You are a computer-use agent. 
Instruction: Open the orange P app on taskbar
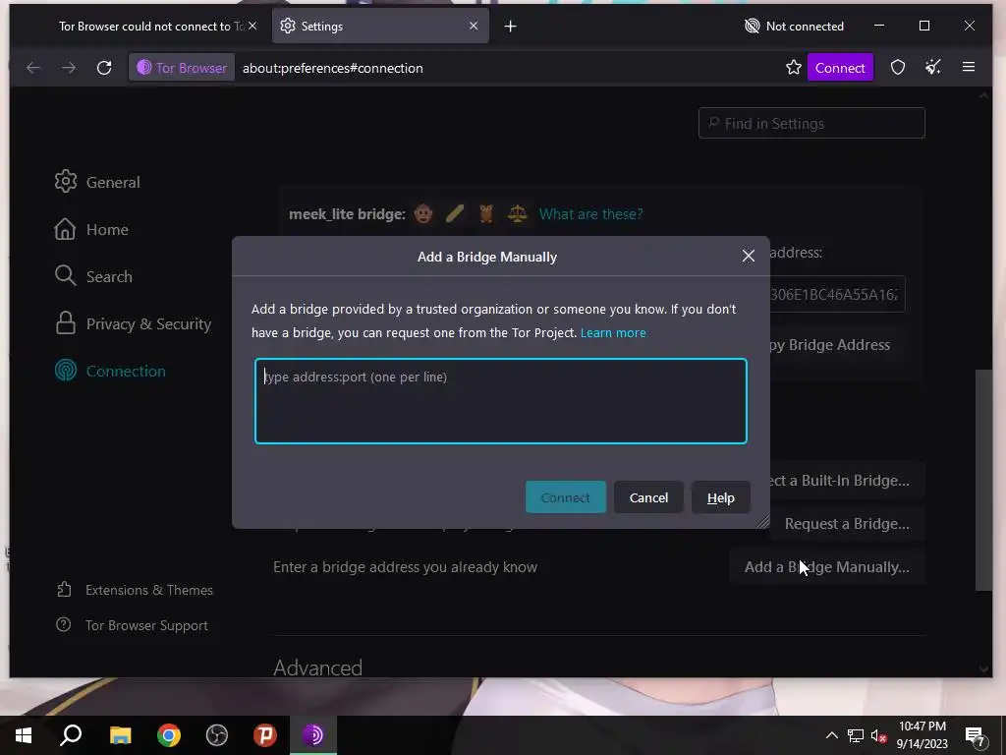[264, 735]
